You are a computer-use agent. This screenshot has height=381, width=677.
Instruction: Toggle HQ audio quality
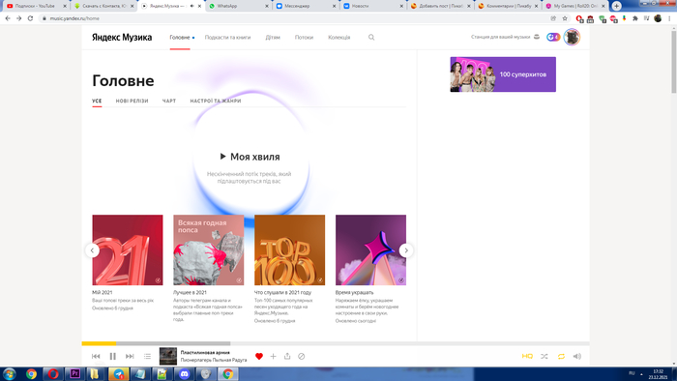coord(527,356)
